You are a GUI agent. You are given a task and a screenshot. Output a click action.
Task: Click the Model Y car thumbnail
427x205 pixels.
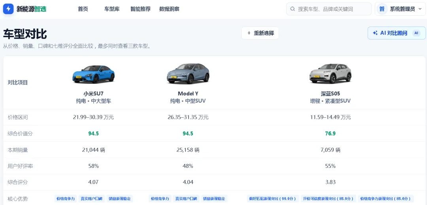188,74
